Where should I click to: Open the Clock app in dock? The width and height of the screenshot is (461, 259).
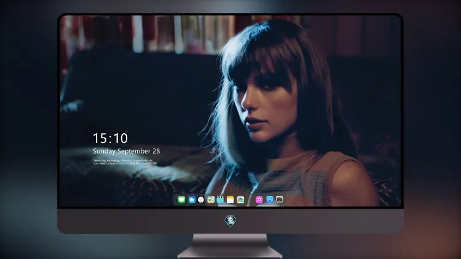click(x=201, y=199)
